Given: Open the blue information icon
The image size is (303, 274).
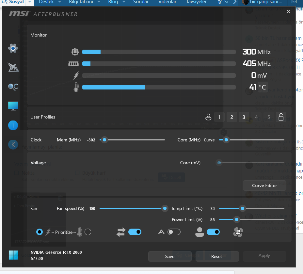Looking at the screenshot, I should tap(13, 125).
